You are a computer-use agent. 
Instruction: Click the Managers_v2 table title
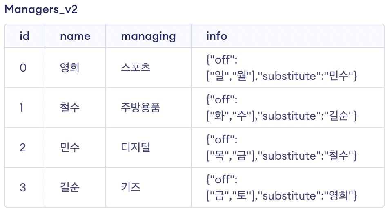tap(41, 10)
